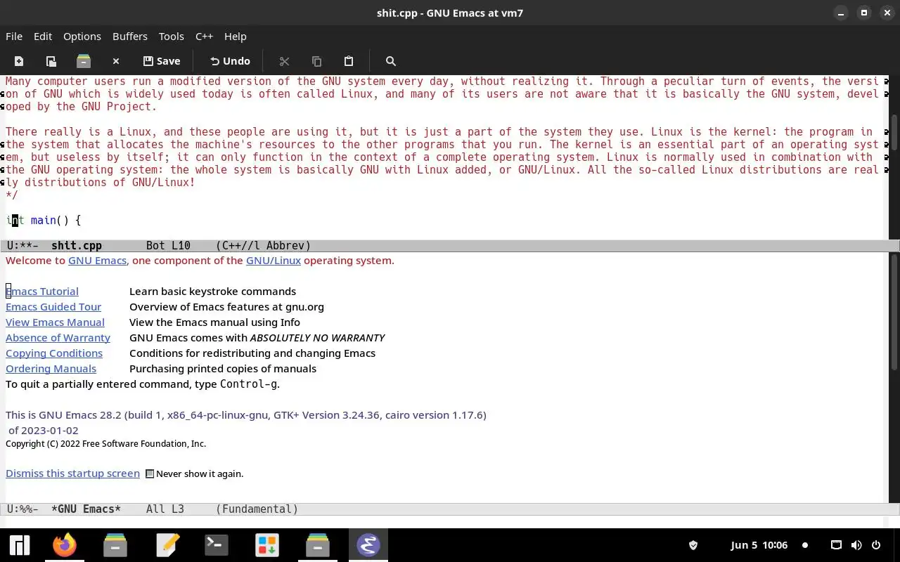Image resolution: width=900 pixels, height=562 pixels.
Task: Click the Search magnifier icon
Action: tap(391, 61)
